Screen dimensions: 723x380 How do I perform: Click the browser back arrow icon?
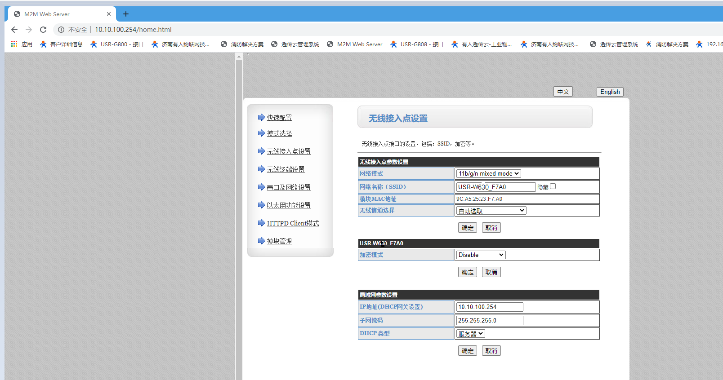pos(14,30)
